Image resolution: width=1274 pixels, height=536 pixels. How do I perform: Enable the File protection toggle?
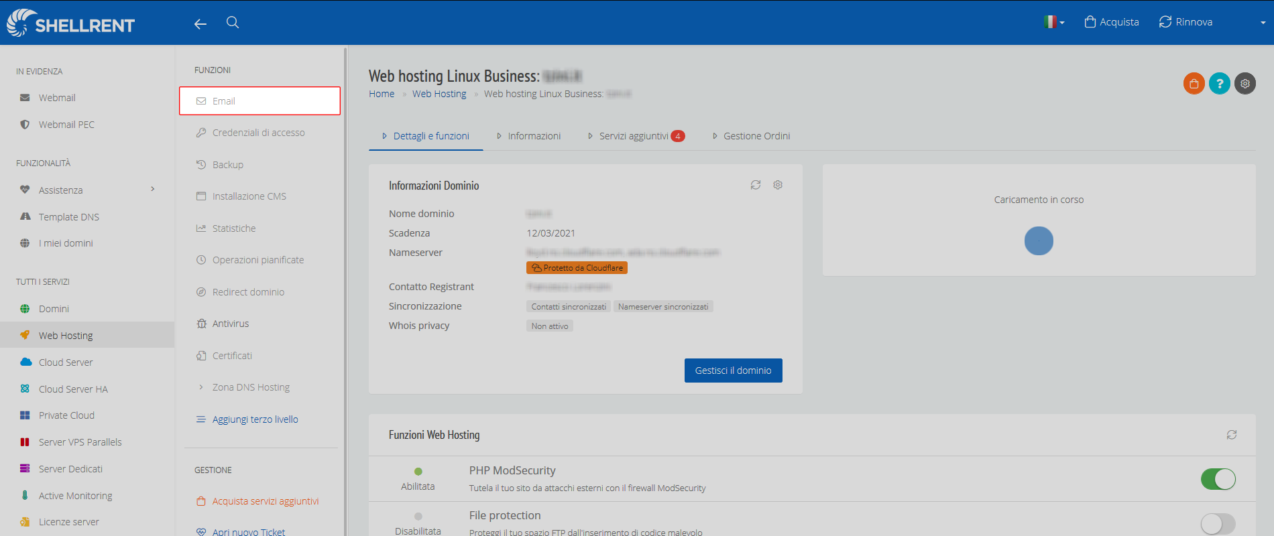(x=1218, y=523)
